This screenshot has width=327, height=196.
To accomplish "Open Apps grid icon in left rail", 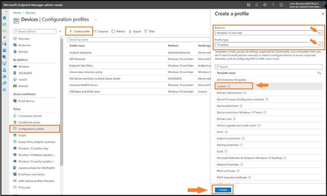I will [x=4, y=50].
